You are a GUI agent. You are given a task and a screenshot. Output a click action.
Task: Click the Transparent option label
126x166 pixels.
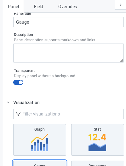point(24,71)
